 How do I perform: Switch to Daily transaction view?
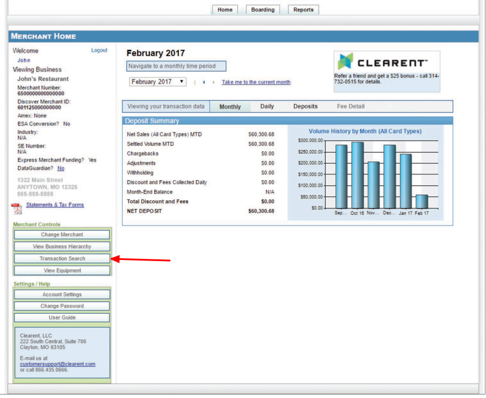(x=267, y=106)
